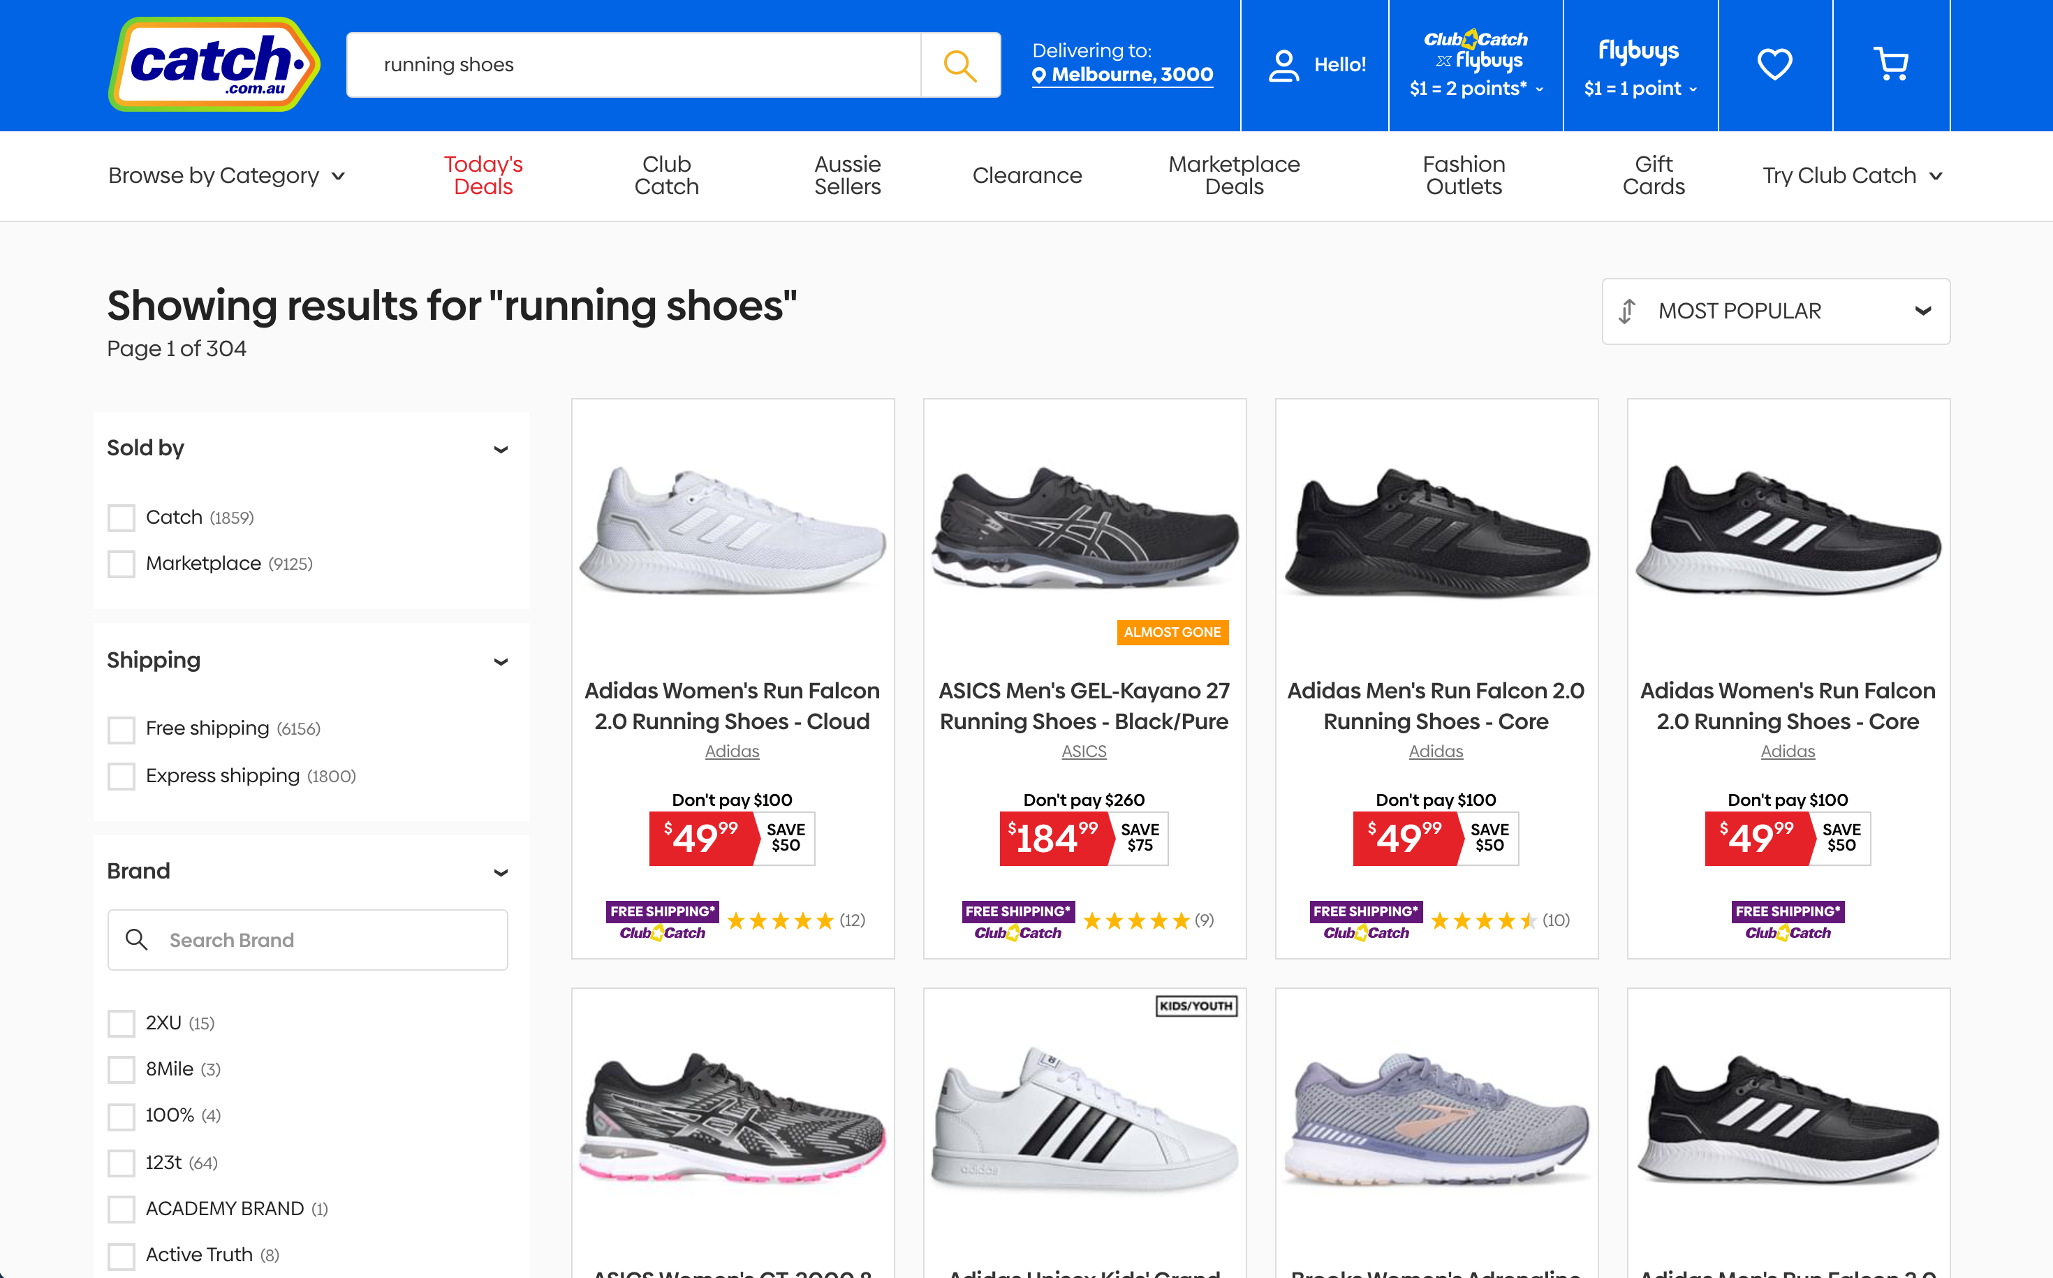Image resolution: width=2053 pixels, height=1278 pixels.
Task: Click ASICS Men's GEL-Kayano 27 product title
Action: point(1084,706)
